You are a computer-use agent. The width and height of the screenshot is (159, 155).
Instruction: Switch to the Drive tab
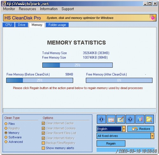(22, 25)
